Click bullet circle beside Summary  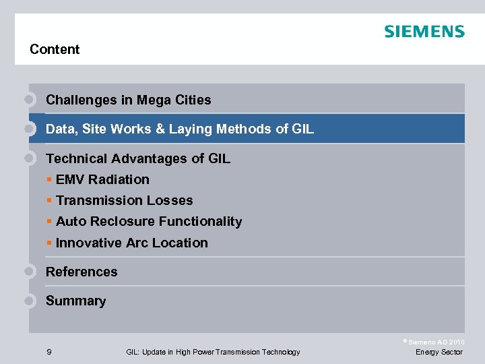[30, 301]
